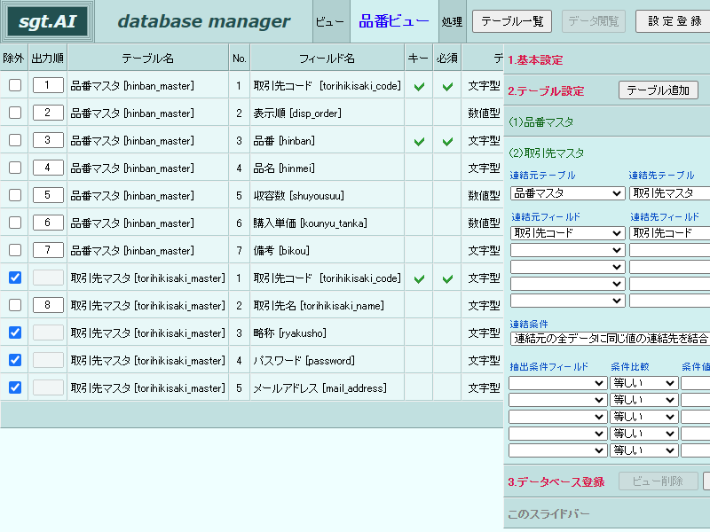Uncheck exclude for メールアドレス mail_address row
This screenshot has height=532, width=710.
[x=15, y=387]
